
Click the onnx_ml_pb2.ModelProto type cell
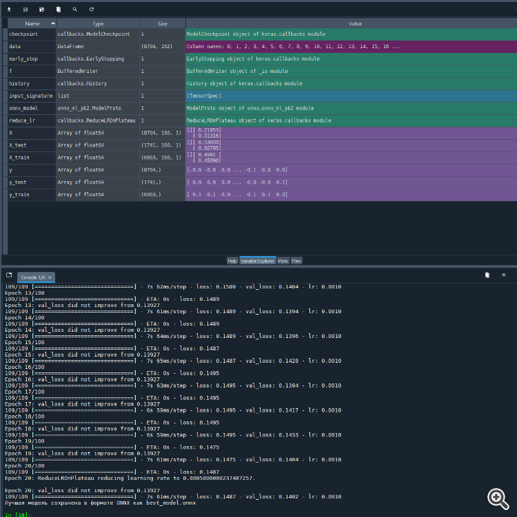(98, 109)
